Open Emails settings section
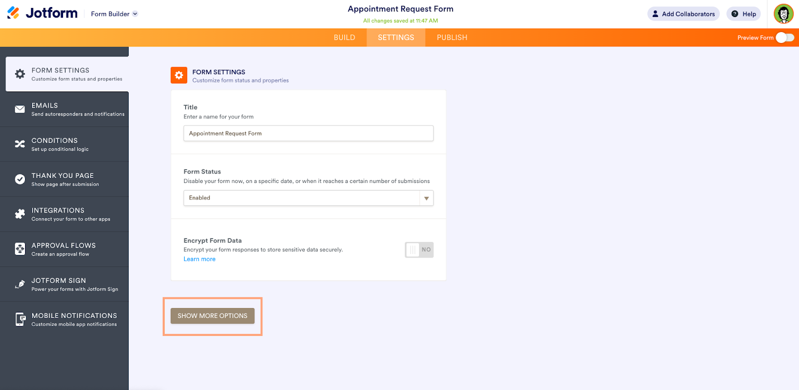Viewport: 799px width, 390px height. 64,109
